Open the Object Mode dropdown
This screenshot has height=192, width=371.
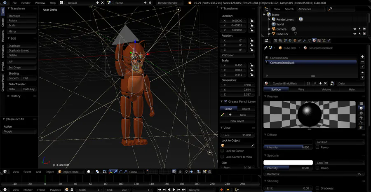[x=71, y=172]
